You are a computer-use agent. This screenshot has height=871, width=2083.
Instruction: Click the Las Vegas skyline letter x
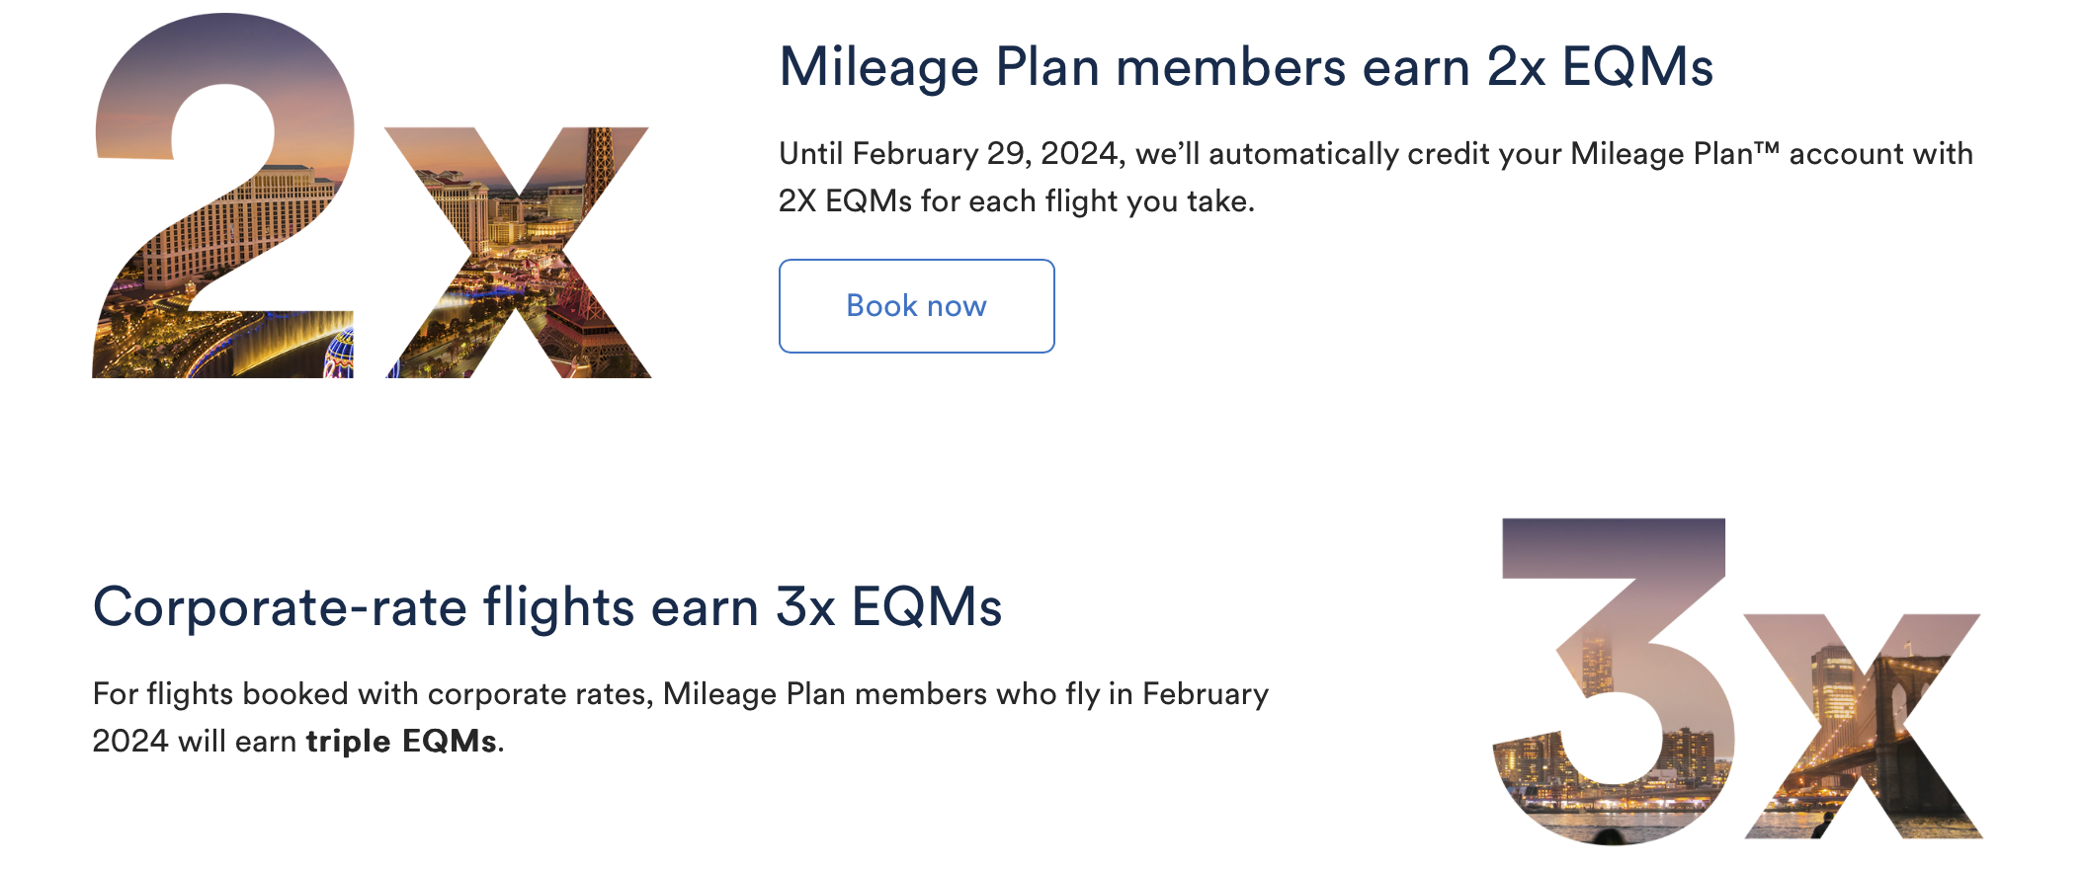(518, 252)
